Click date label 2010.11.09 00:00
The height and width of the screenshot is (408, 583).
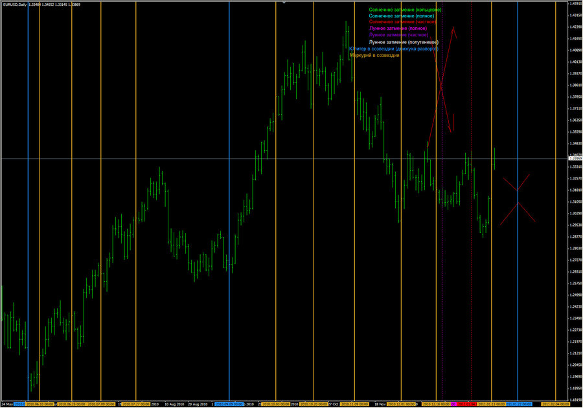pos(354,404)
